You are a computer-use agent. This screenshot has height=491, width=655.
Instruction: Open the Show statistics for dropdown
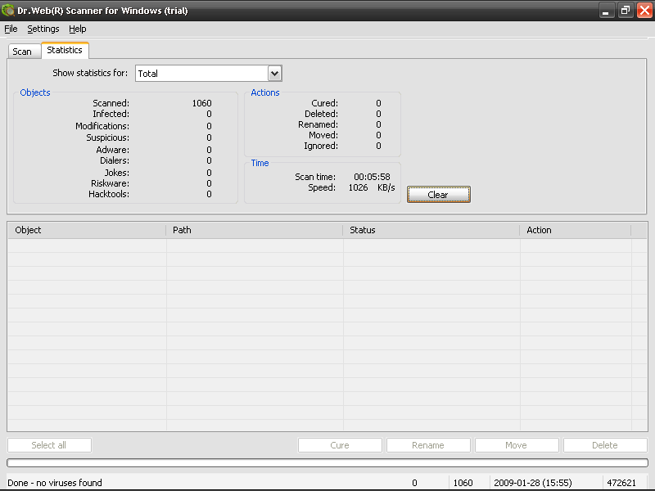pos(274,73)
